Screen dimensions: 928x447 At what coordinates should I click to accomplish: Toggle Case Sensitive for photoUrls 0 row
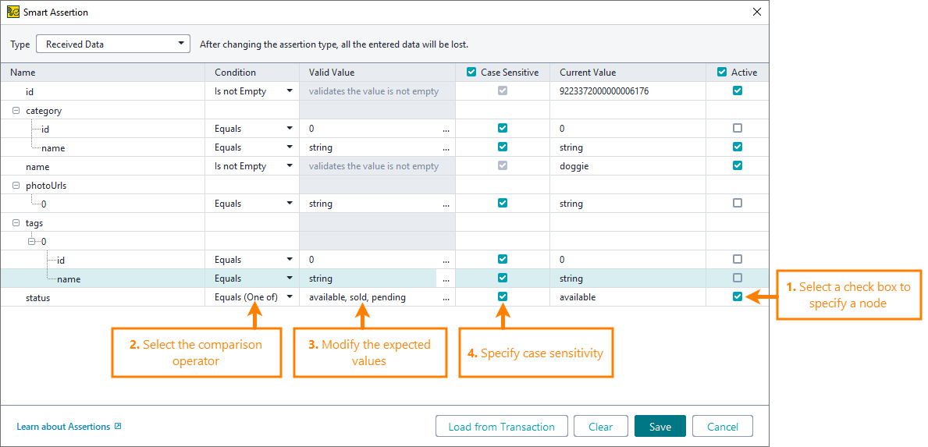(503, 203)
